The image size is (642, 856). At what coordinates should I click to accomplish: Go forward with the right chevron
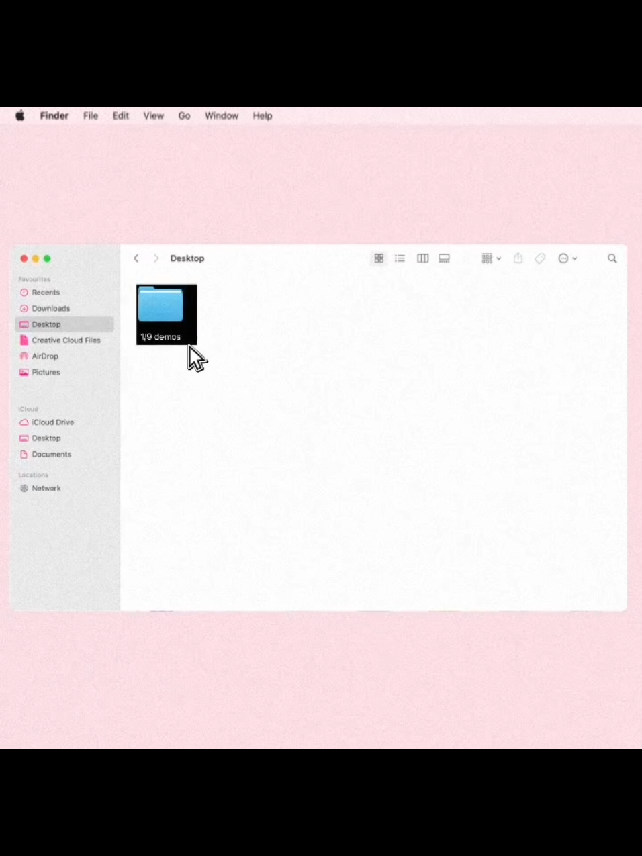pyautogui.click(x=156, y=258)
